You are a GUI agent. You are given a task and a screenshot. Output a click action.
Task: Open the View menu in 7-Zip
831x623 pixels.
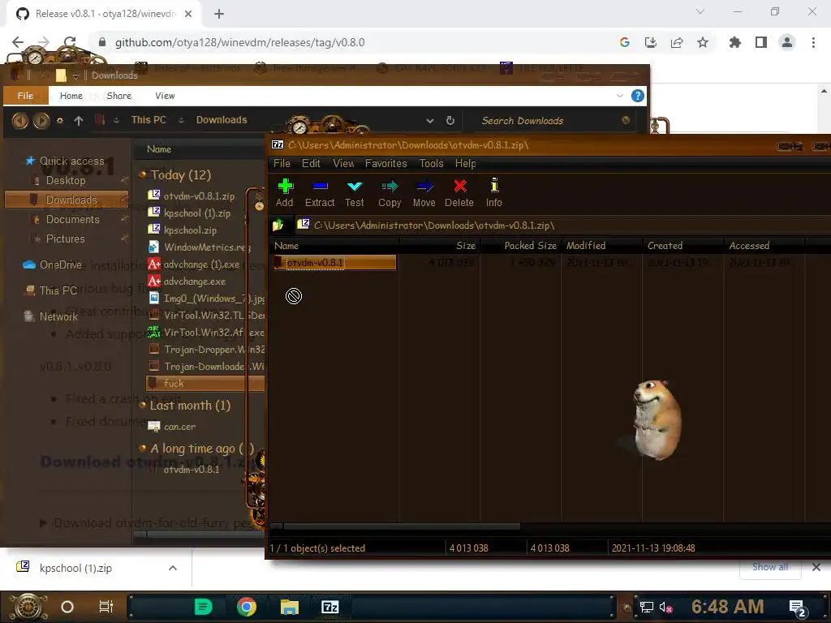click(x=343, y=163)
